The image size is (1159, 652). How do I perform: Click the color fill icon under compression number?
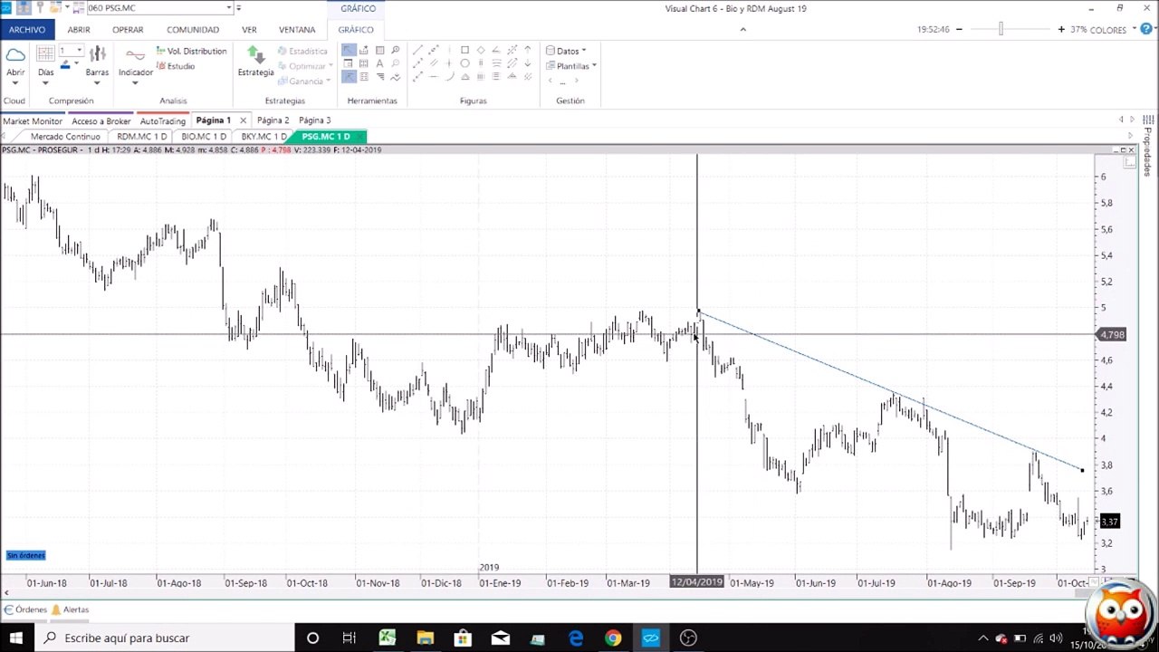pos(65,64)
